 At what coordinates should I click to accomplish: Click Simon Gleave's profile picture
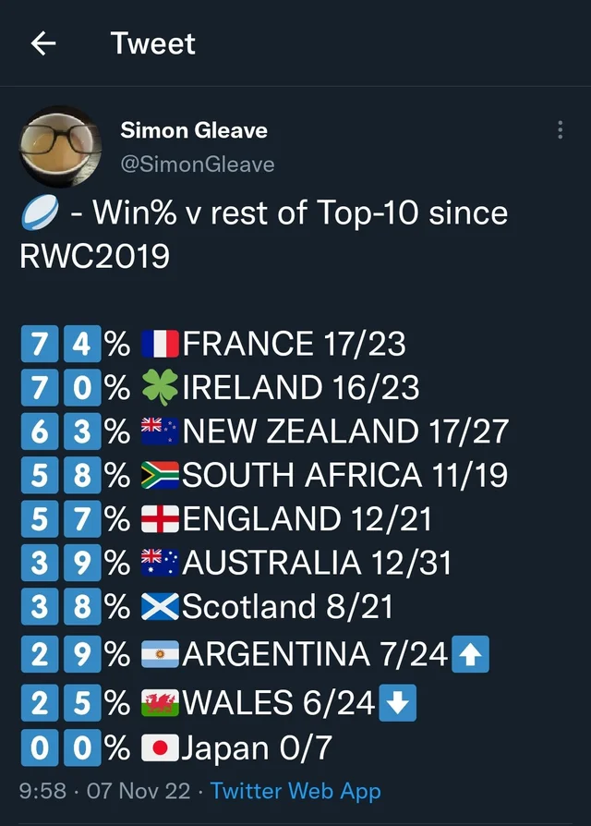[61, 145]
